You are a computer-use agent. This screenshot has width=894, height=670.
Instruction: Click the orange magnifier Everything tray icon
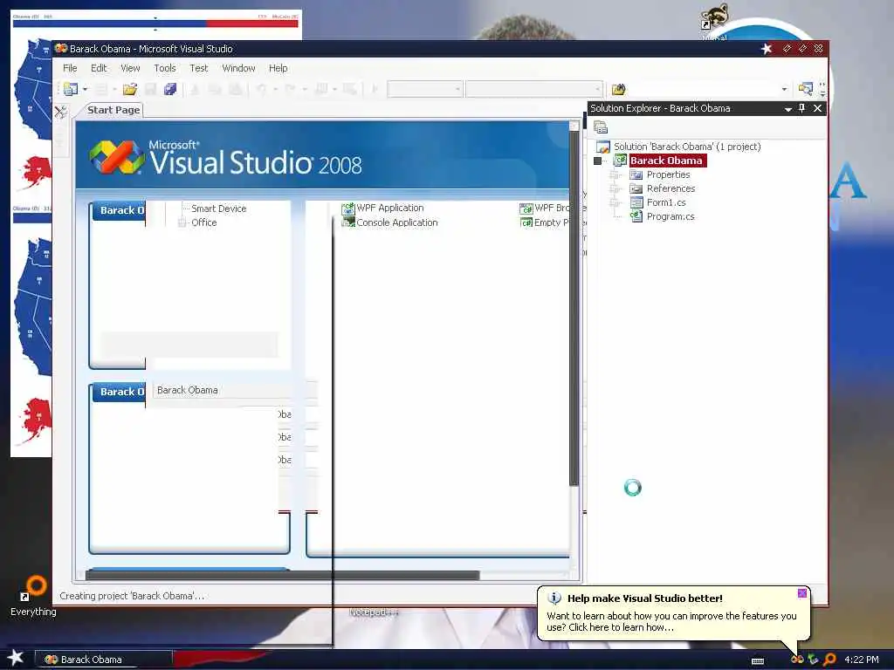(x=830, y=660)
